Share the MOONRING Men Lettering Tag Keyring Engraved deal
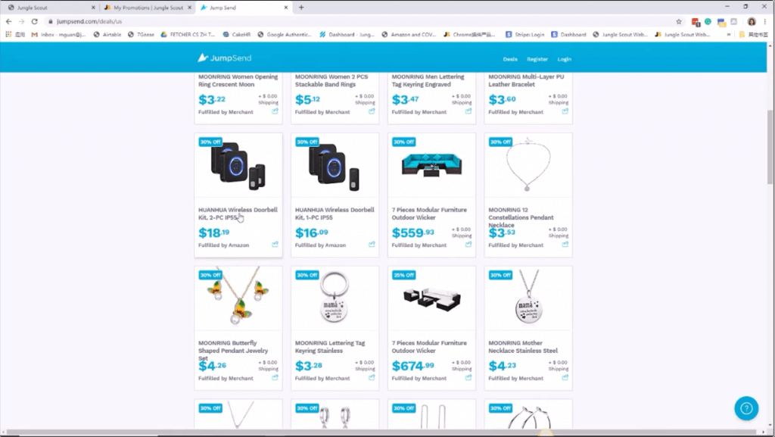This screenshot has width=775, height=437. (468, 111)
